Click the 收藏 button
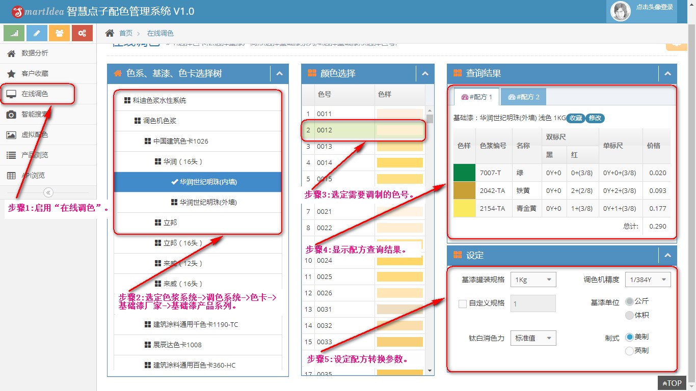Image resolution: width=696 pixels, height=391 pixels. 576,118
